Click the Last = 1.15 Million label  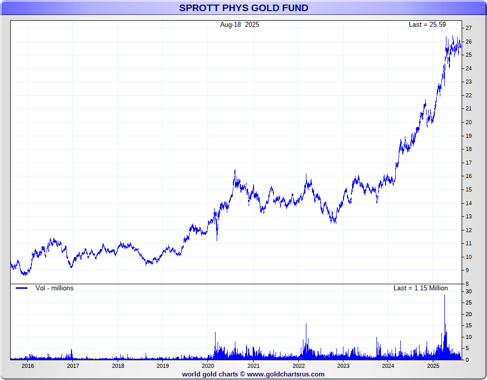click(421, 288)
